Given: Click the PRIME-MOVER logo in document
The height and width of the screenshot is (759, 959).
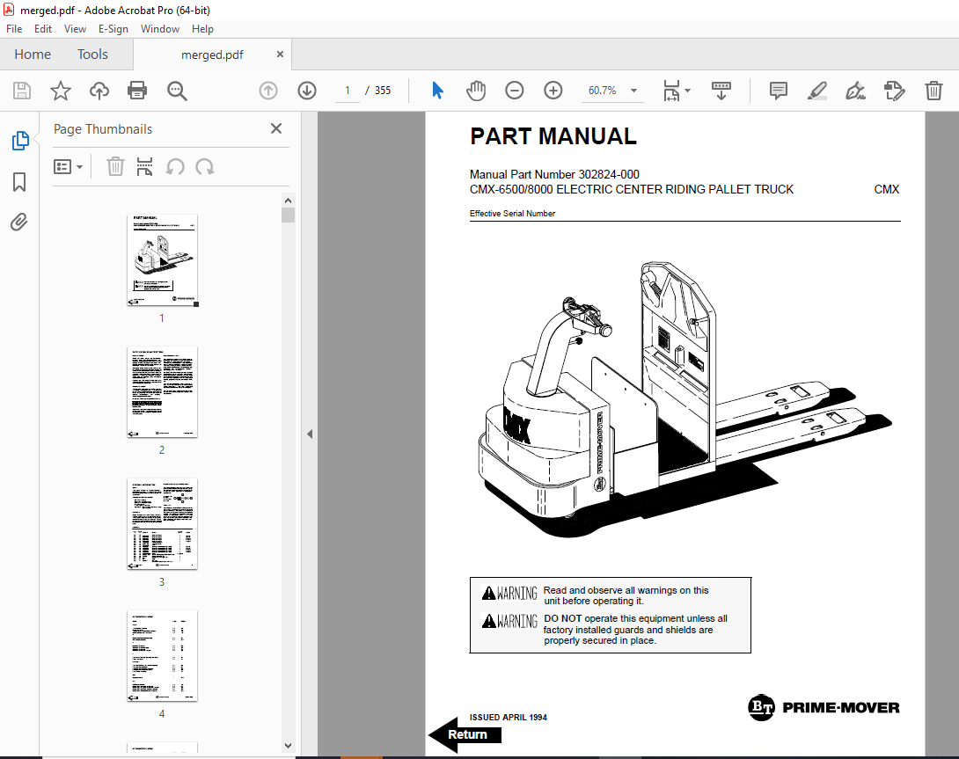Looking at the screenshot, I should point(824,708).
